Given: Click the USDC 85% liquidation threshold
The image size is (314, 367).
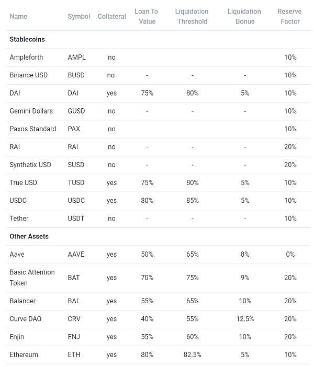Looking at the screenshot, I should click(192, 200).
